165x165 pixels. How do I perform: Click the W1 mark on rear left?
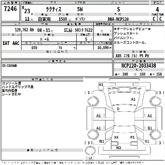(x=101, y=141)
